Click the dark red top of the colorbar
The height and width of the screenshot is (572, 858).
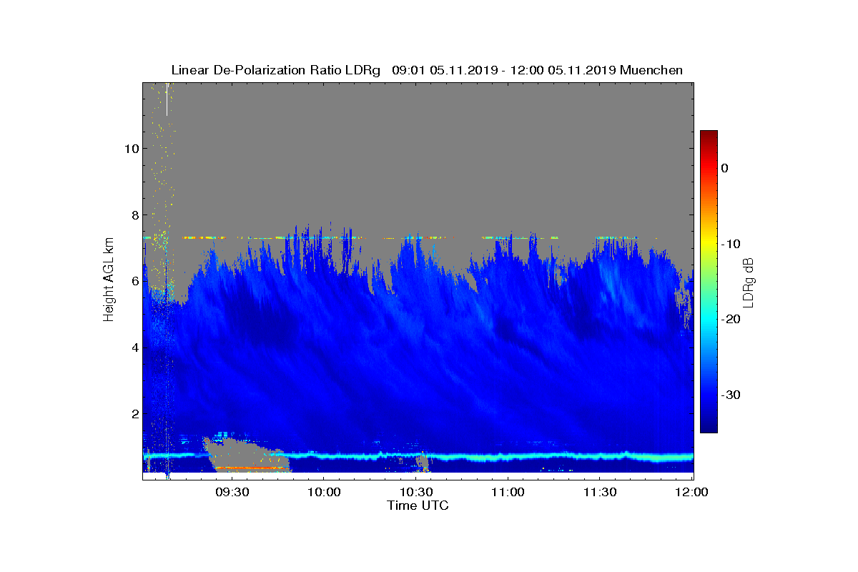tap(709, 135)
